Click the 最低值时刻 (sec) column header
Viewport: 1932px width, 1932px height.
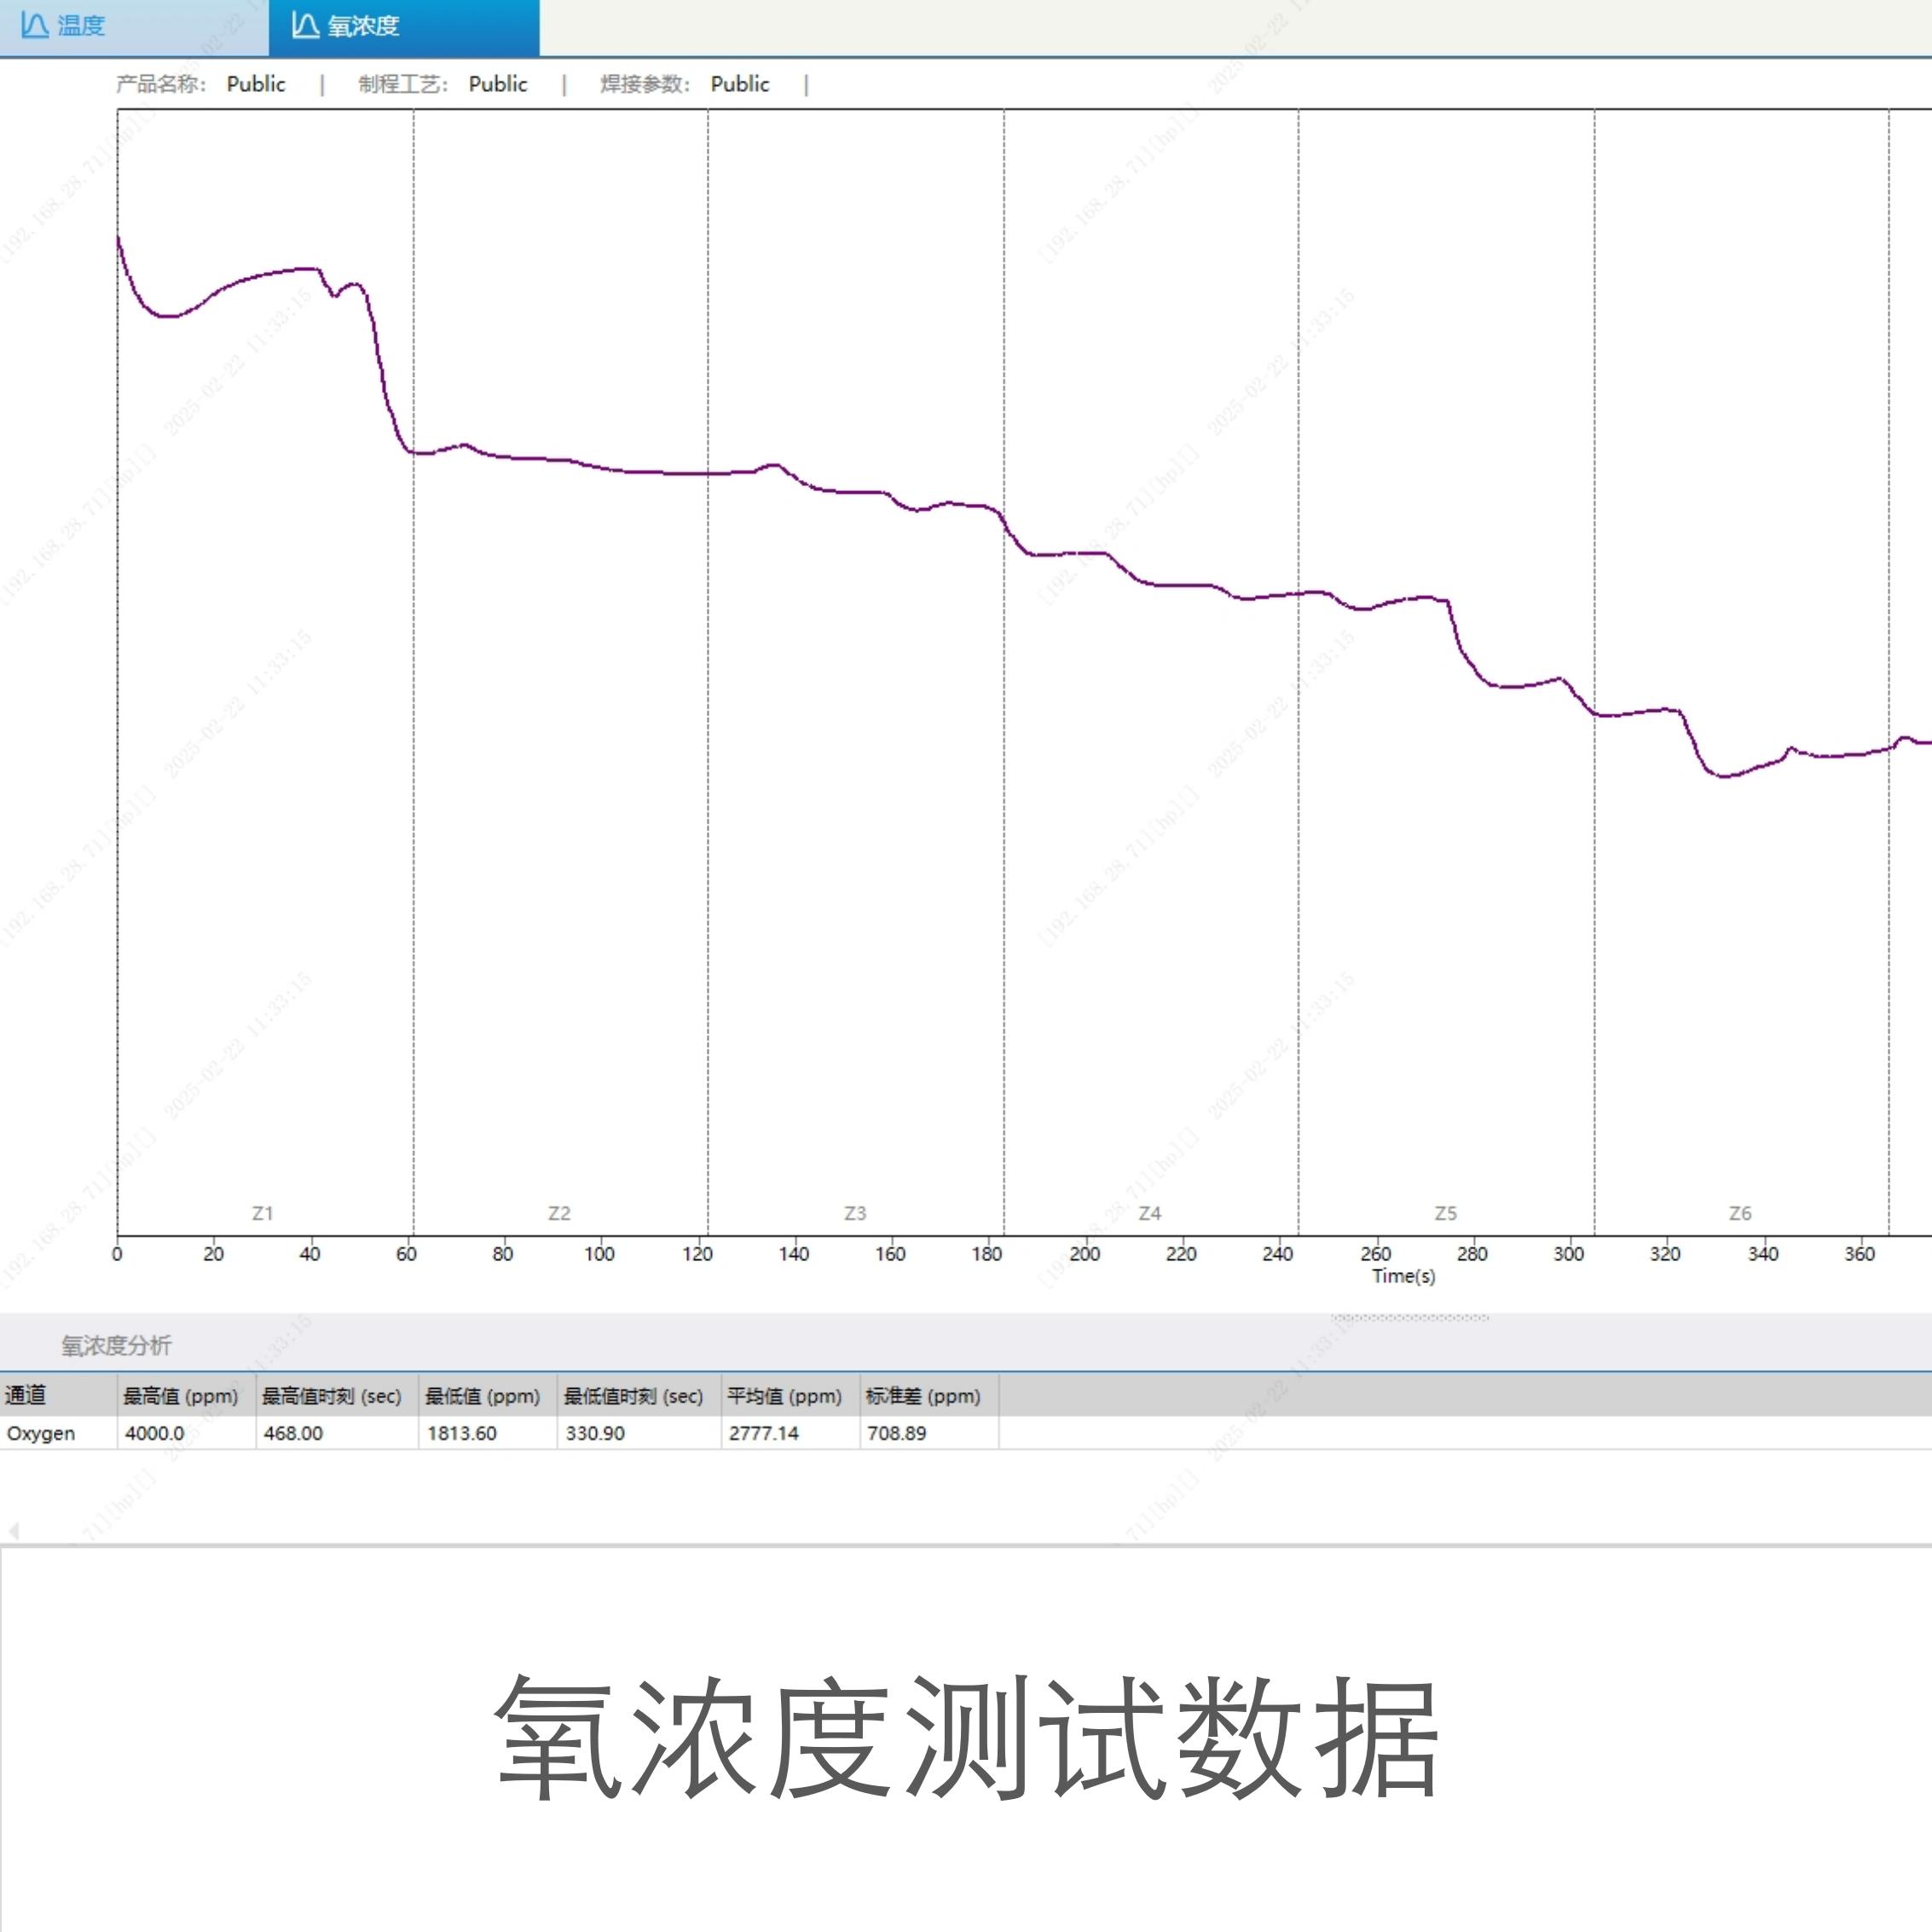634,1396
